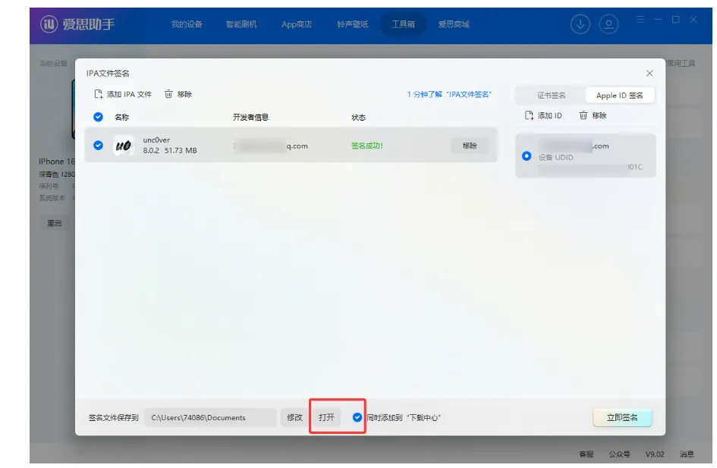Close the IPA文件签名 dialog
717x468 pixels.
click(649, 73)
